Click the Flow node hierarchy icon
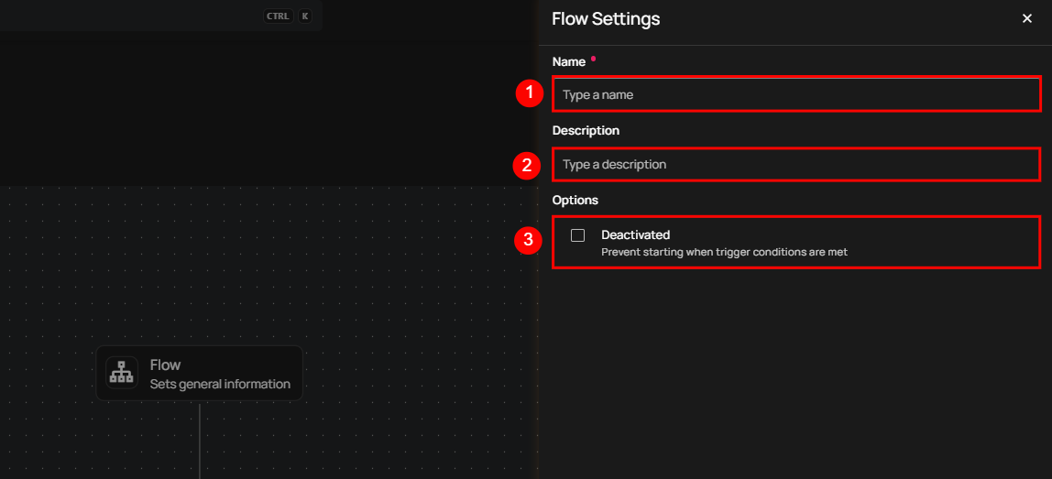The width and height of the screenshot is (1052, 479). click(x=122, y=373)
